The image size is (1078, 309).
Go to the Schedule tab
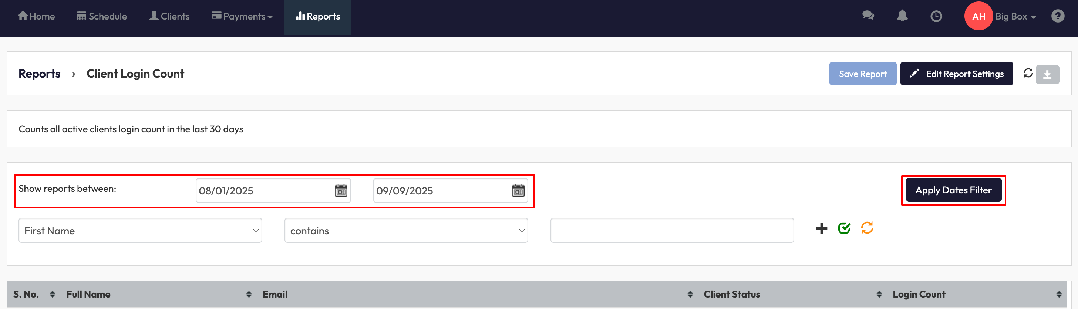[x=102, y=16]
